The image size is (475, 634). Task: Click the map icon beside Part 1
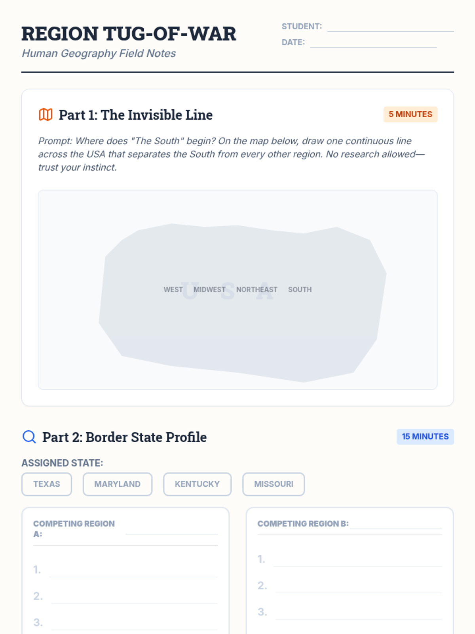(46, 115)
